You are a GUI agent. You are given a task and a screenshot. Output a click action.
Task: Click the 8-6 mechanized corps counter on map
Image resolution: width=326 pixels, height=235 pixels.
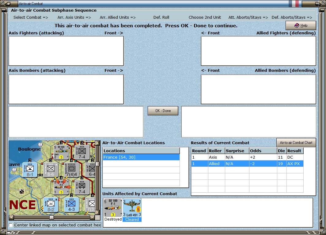pyautogui.click(x=51, y=170)
